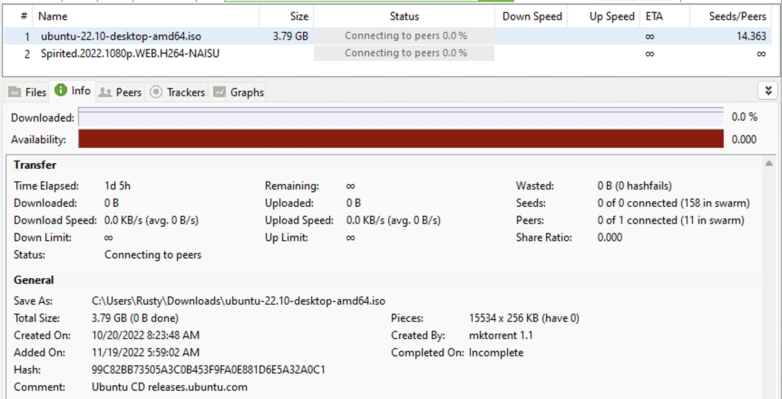This screenshot has width=782, height=399.
Task: Click the torrent hash value
Action: pyautogui.click(x=208, y=370)
